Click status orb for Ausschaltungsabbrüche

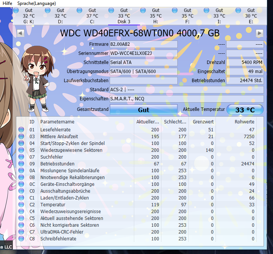pyautogui.click(x=21, y=191)
